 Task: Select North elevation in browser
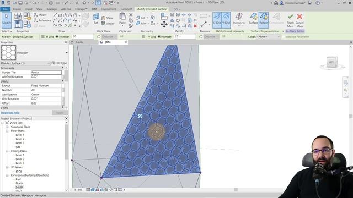(19, 183)
